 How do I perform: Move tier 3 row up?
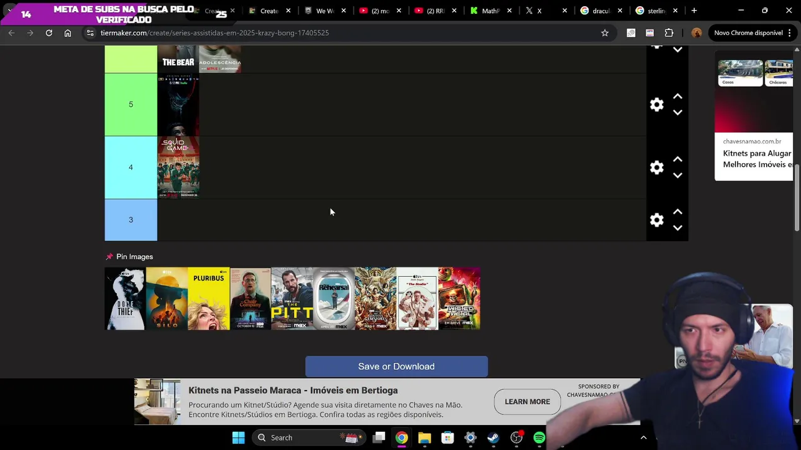[678, 212]
